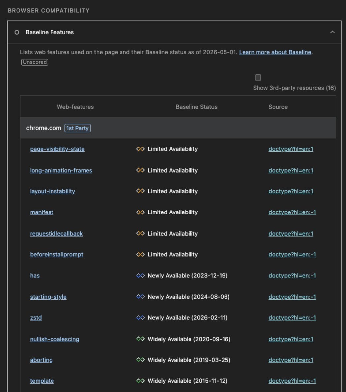Click Limited Availability text in manifest row
The image size is (346, 392).
click(173, 212)
